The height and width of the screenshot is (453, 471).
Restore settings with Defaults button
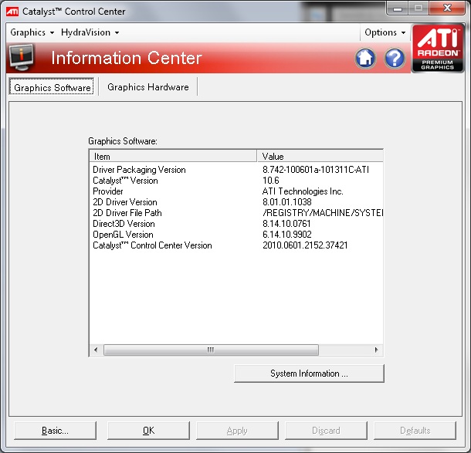(x=415, y=431)
